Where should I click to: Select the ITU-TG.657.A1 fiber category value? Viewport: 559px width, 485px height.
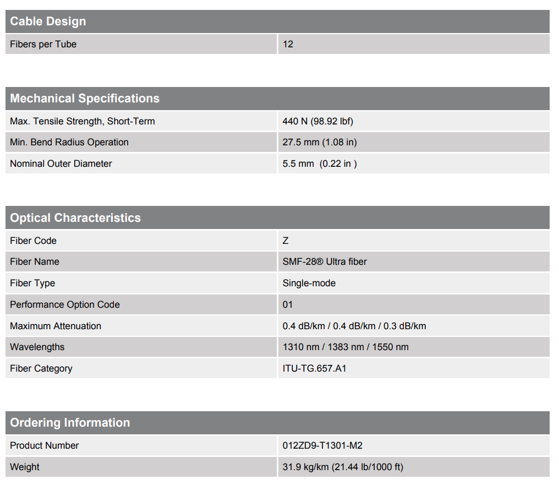(x=315, y=368)
